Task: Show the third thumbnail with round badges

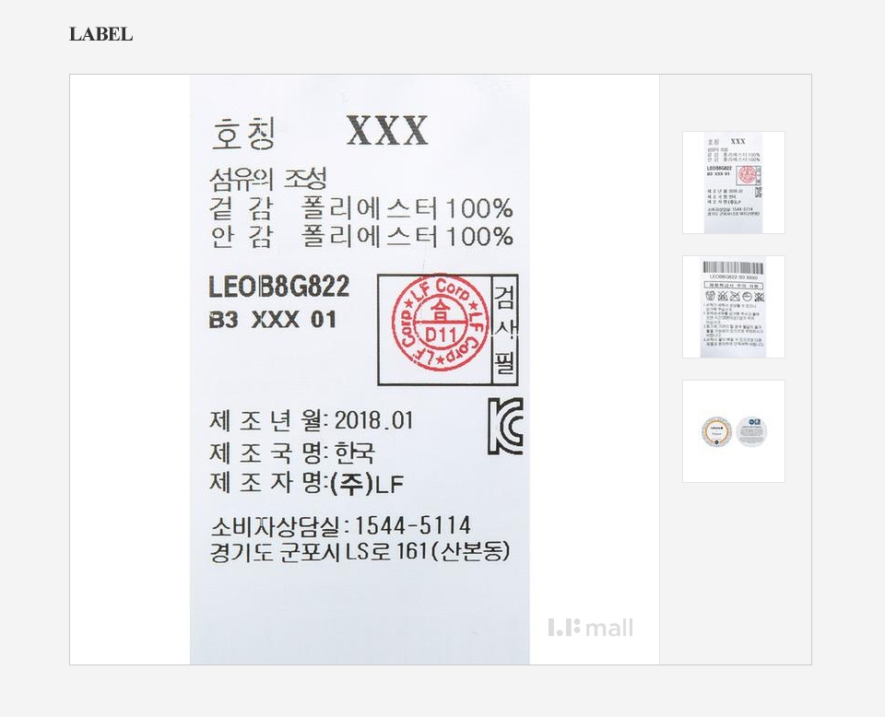Action: [733, 431]
